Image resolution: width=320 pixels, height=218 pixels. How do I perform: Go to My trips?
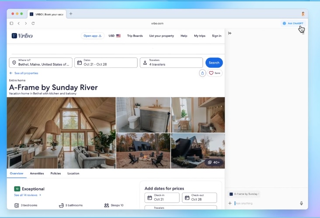[200, 36]
